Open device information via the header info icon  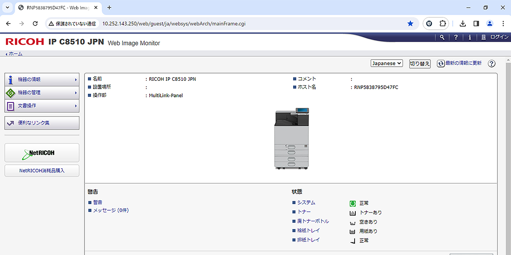469,37
